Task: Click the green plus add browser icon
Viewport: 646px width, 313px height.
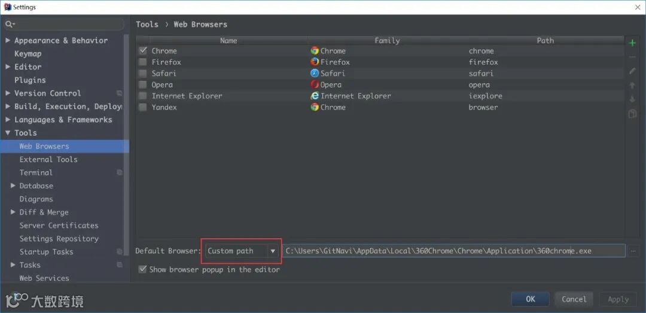Action: 632,43
